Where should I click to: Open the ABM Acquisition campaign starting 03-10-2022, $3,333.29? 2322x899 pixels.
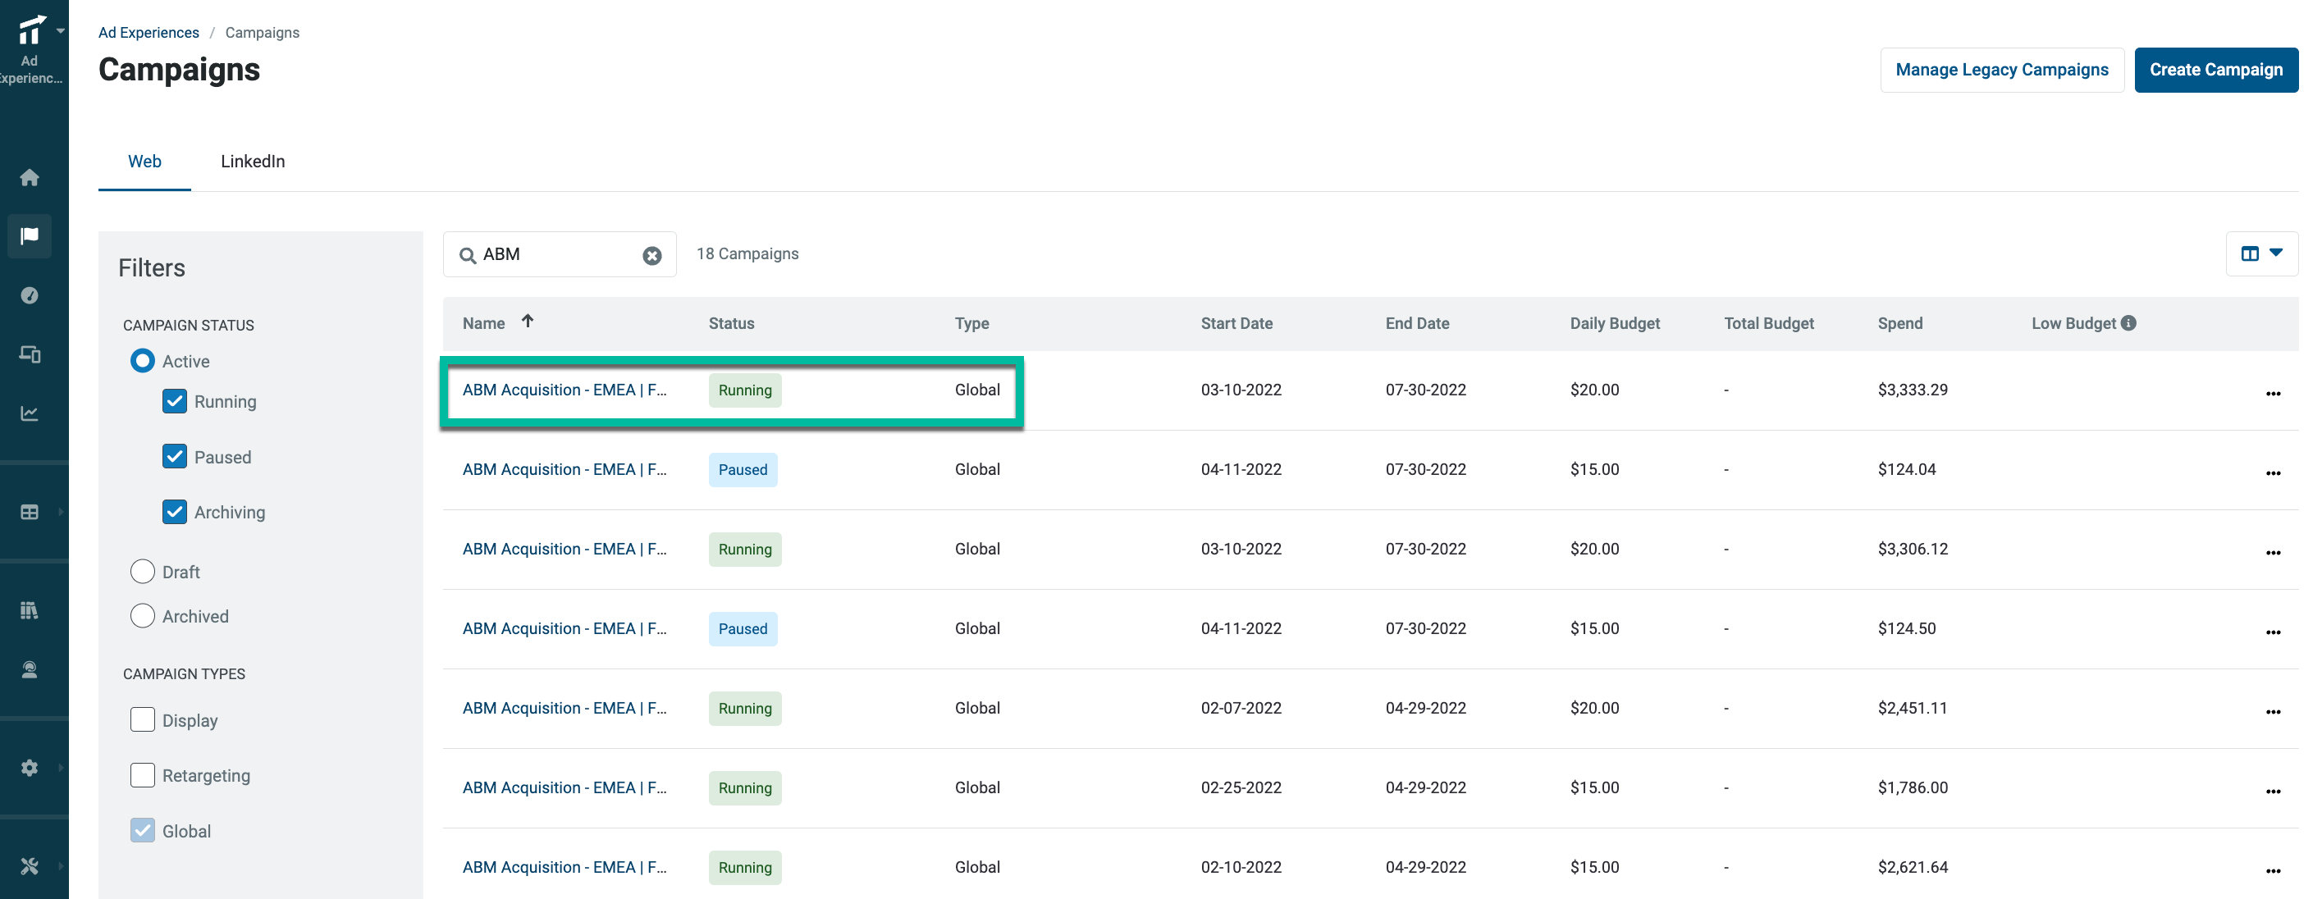pos(565,390)
